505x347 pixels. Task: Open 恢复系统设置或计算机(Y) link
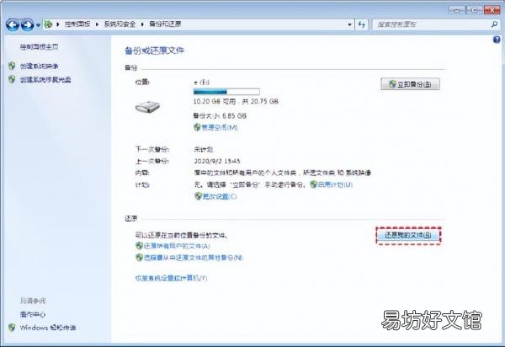[x=171, y=278]
